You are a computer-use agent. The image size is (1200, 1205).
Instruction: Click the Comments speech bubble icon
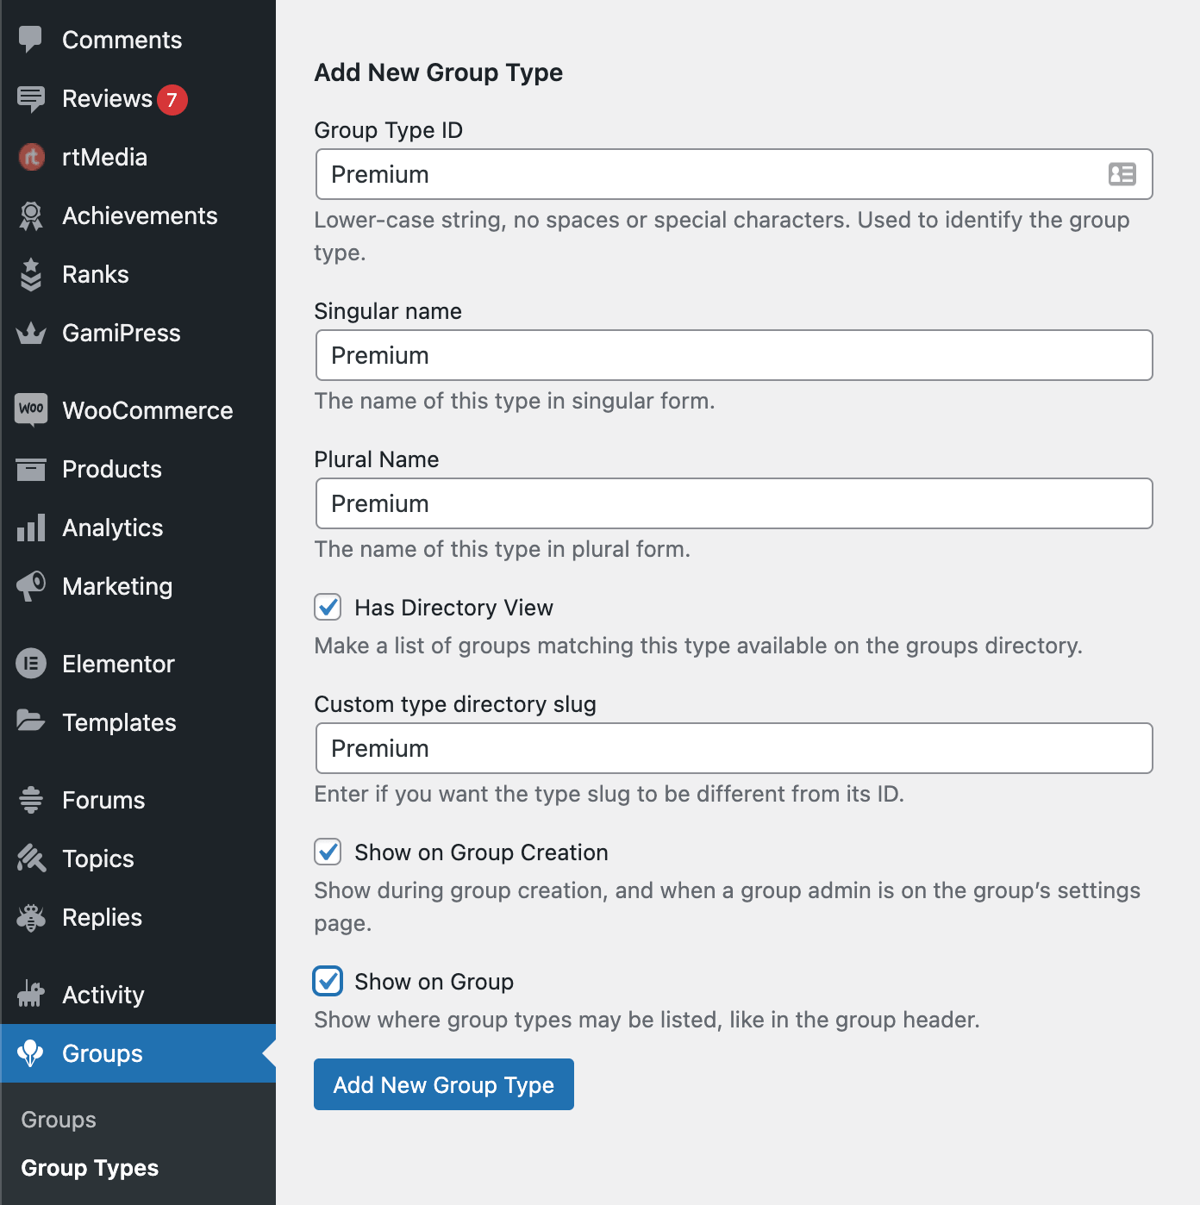pos(31,40)
